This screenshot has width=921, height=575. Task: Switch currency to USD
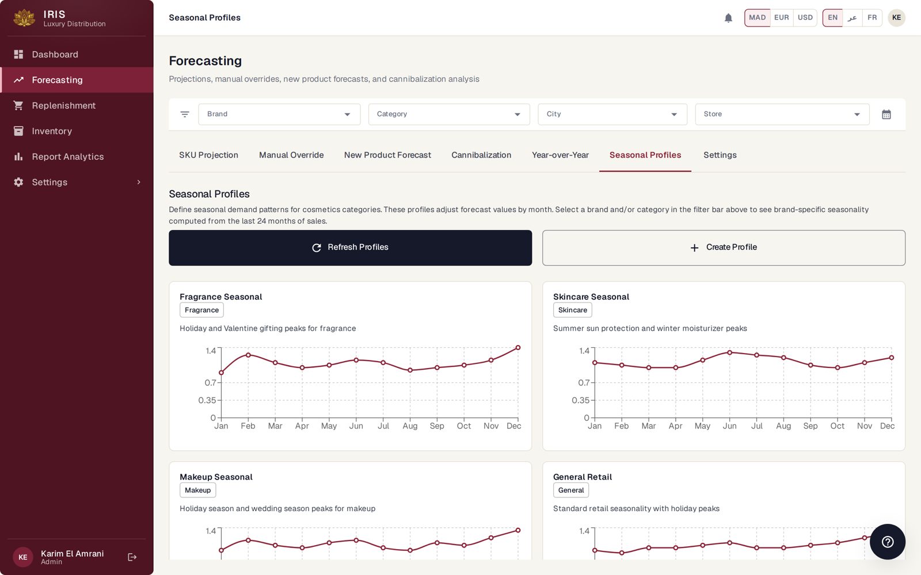coord(805,18)
